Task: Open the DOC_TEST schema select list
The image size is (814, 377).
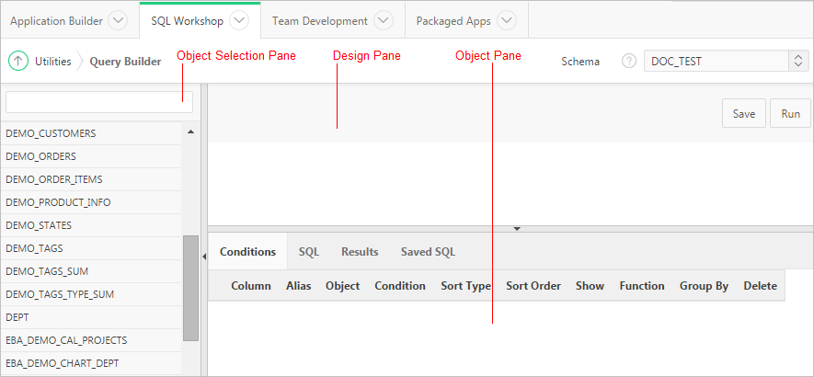Action: (x=726, y=62)
